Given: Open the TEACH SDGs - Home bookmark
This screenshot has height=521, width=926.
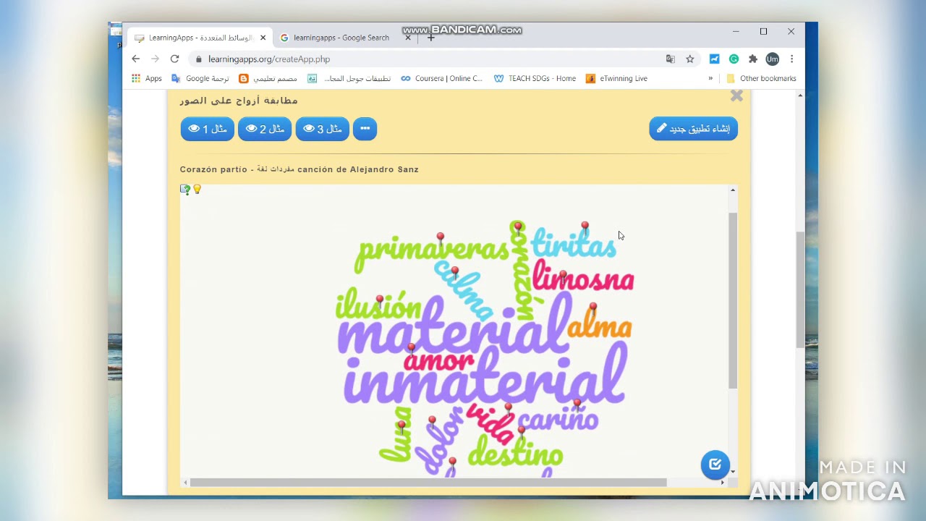Looking at the screenshot, I should (x=535, y=78).
